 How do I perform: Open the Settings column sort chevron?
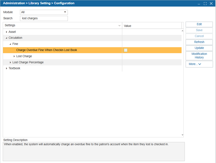pyautogui.click(x=120, y=26)
